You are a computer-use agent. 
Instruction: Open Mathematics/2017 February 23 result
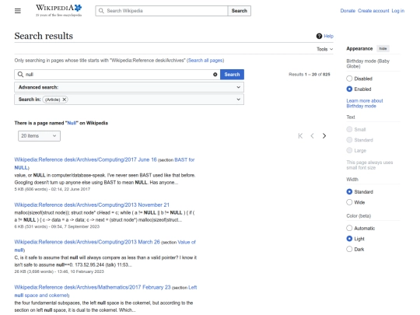(93, 287)
